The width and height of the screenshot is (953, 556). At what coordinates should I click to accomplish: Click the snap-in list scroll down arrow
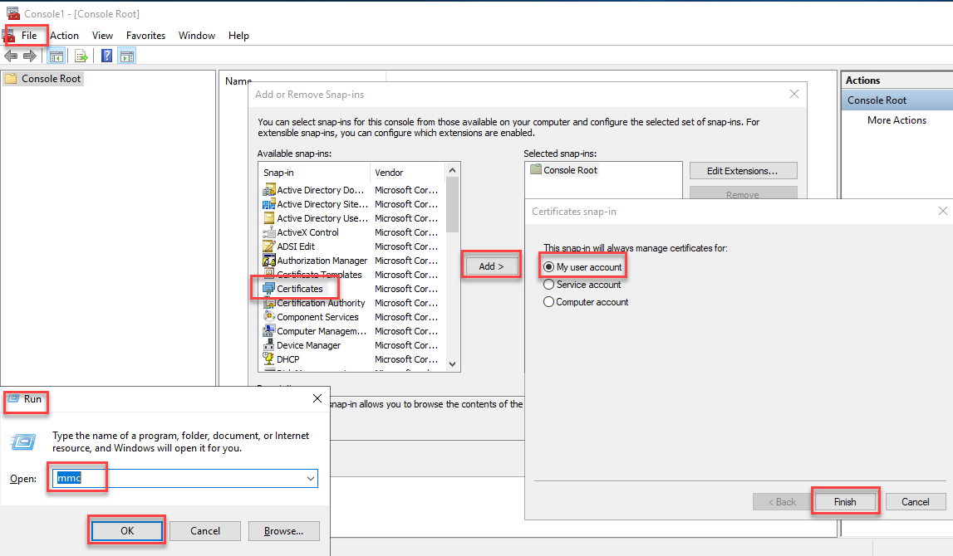[x=453, y=363]
